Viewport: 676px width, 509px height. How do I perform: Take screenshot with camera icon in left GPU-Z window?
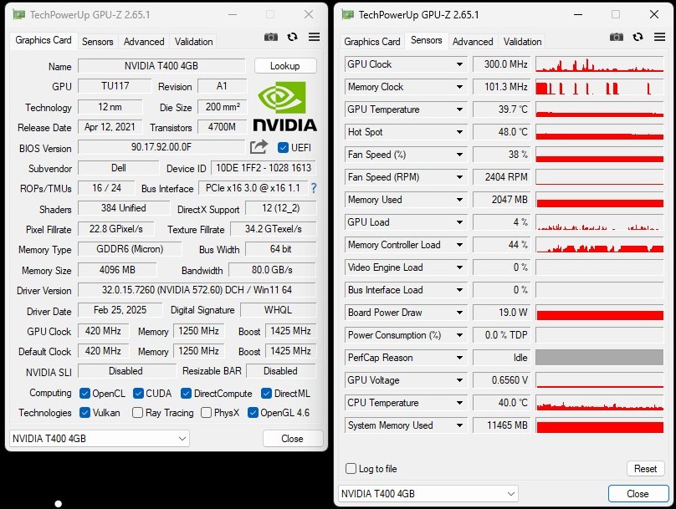pyautogui.click(x=271, y=37)
